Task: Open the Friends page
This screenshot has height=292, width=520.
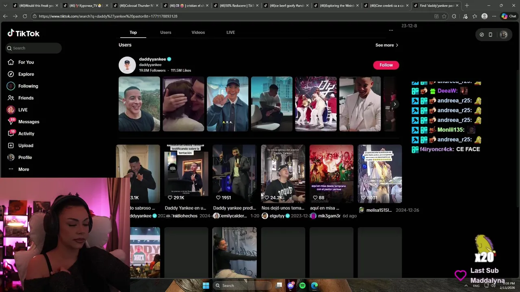Action: point(26,98)
